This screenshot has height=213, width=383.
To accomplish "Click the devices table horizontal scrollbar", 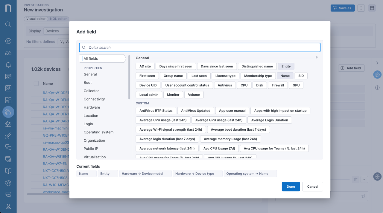I will [48, 194].
